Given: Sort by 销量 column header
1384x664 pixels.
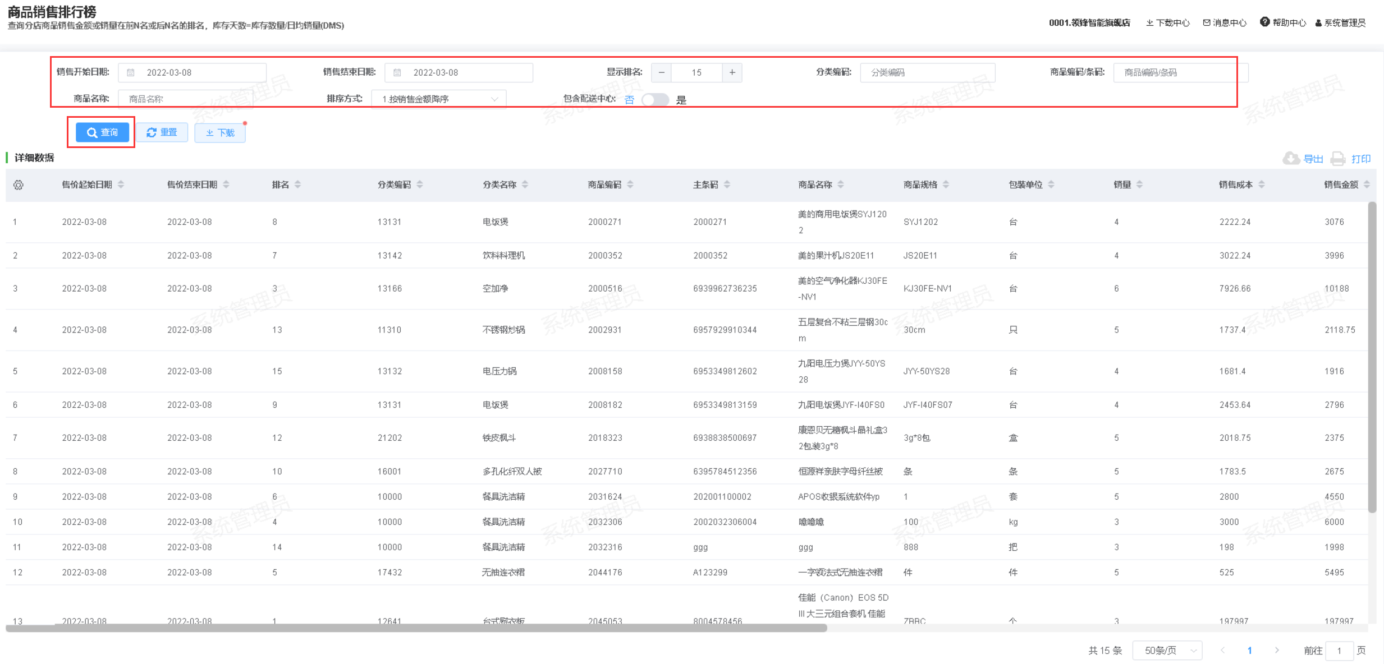Looking at the screenshot, I should click(x=1122, y=185).
